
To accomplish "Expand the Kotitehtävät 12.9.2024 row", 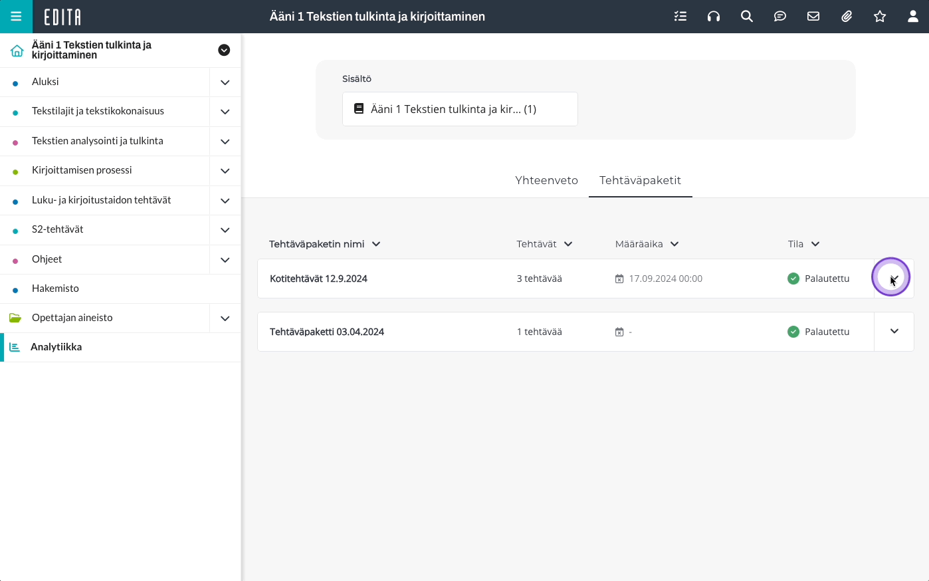I will (x=894, y=279).
